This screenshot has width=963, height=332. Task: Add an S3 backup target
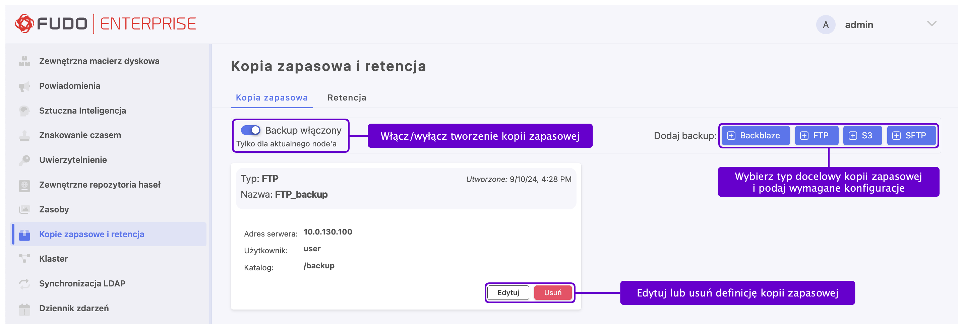pos(862,136)
